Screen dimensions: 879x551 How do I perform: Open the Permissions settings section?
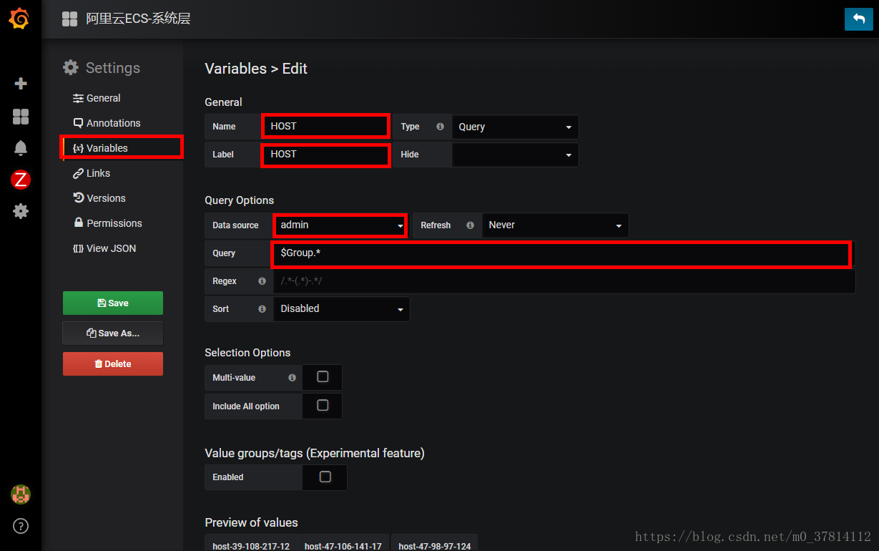[x=107, y=223]
